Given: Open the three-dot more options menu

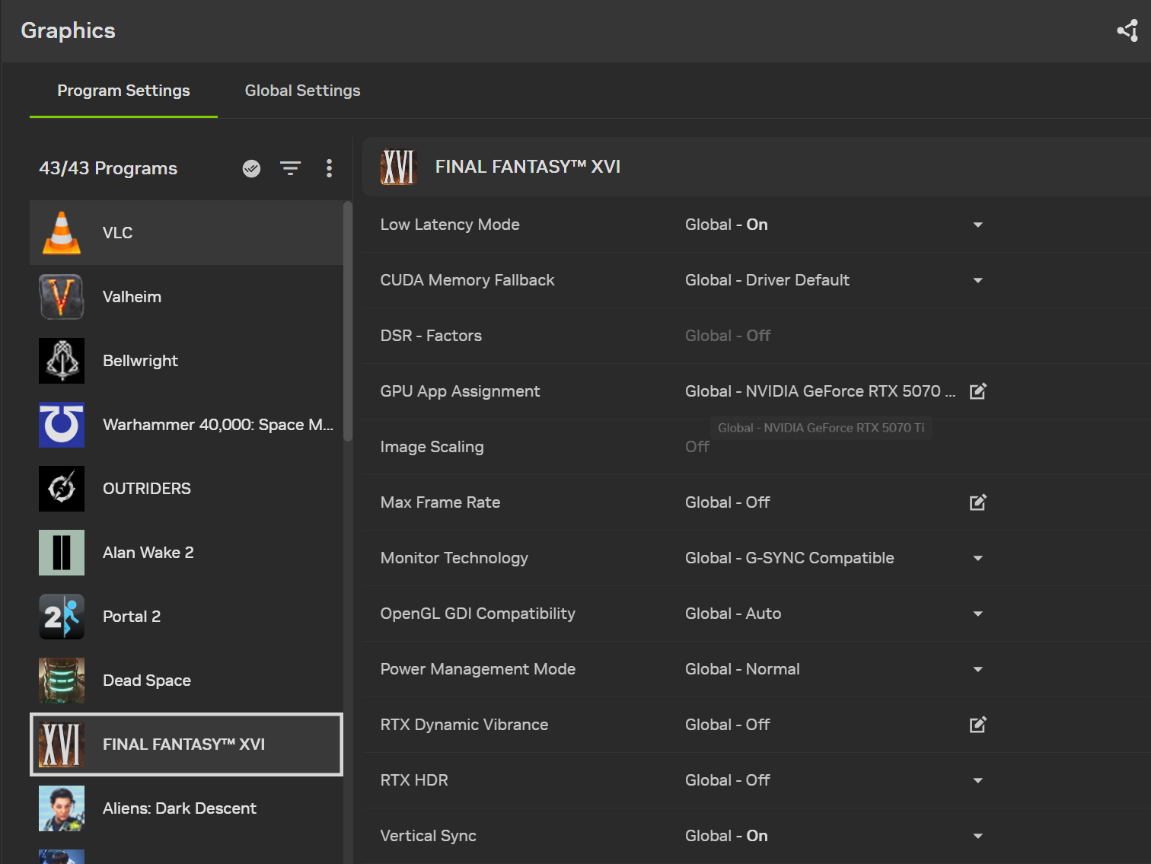Looking at the screenshot, I should coord(329,168).
